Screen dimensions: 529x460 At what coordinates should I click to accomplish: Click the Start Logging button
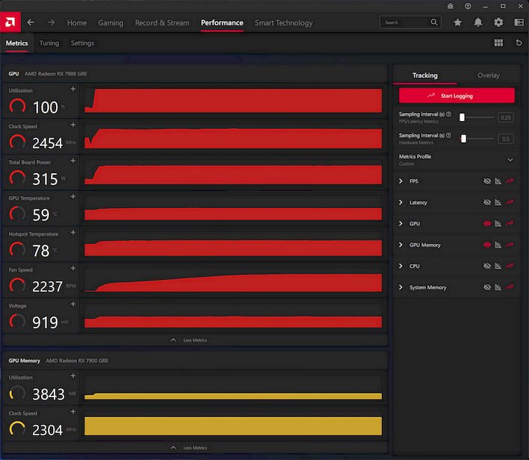pos(457,96)
